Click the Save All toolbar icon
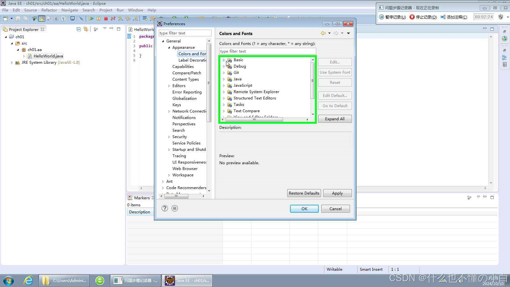Image resolution: width=510 pixels, height=287 pixels. [x=25, y=18]
